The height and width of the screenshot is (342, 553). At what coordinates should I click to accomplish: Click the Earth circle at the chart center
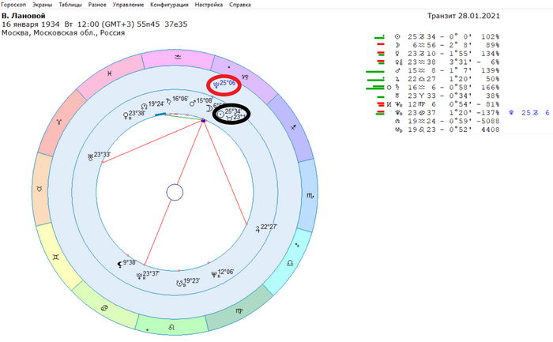[x=175, y=193]
